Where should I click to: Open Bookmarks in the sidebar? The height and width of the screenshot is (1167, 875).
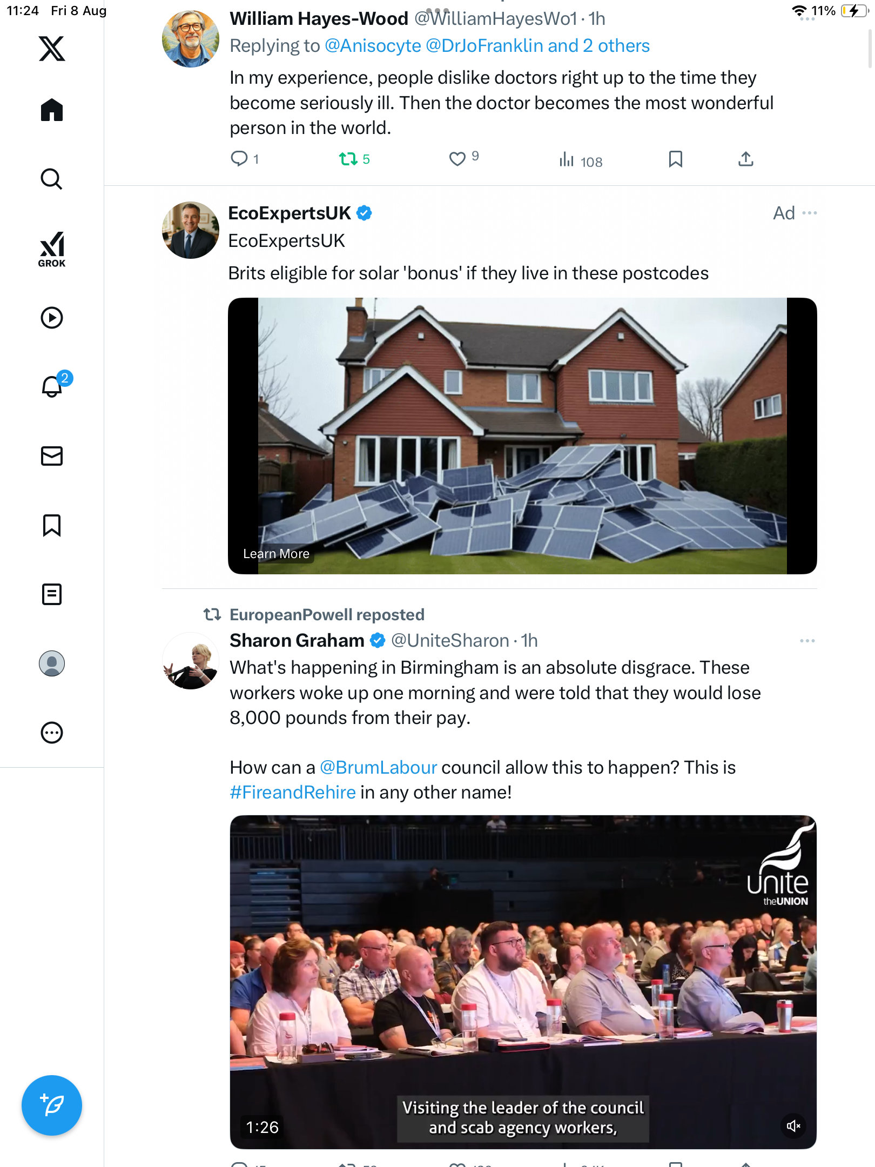52,525
